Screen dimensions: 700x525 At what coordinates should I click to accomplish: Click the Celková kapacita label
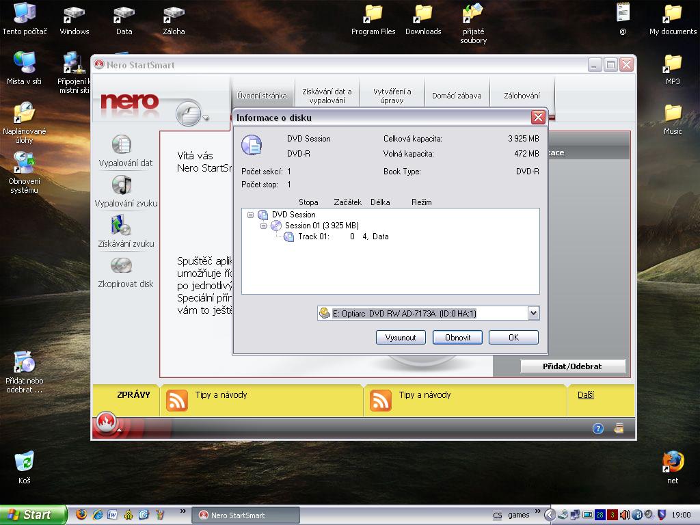point(413,139)
